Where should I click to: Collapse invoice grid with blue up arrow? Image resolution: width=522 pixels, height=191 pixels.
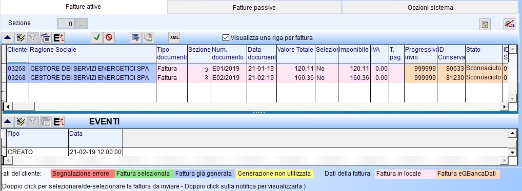pos(8,38)
